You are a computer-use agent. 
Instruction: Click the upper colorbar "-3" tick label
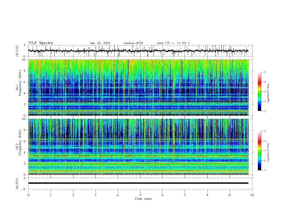tap(265, 72)
